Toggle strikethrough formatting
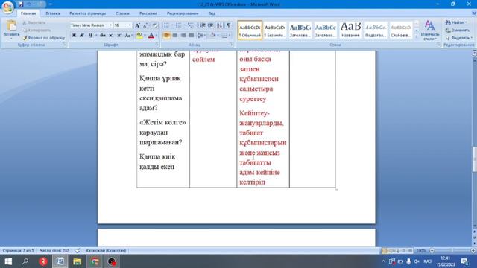Viewport: 477px width, 268px height. point(103,36)
